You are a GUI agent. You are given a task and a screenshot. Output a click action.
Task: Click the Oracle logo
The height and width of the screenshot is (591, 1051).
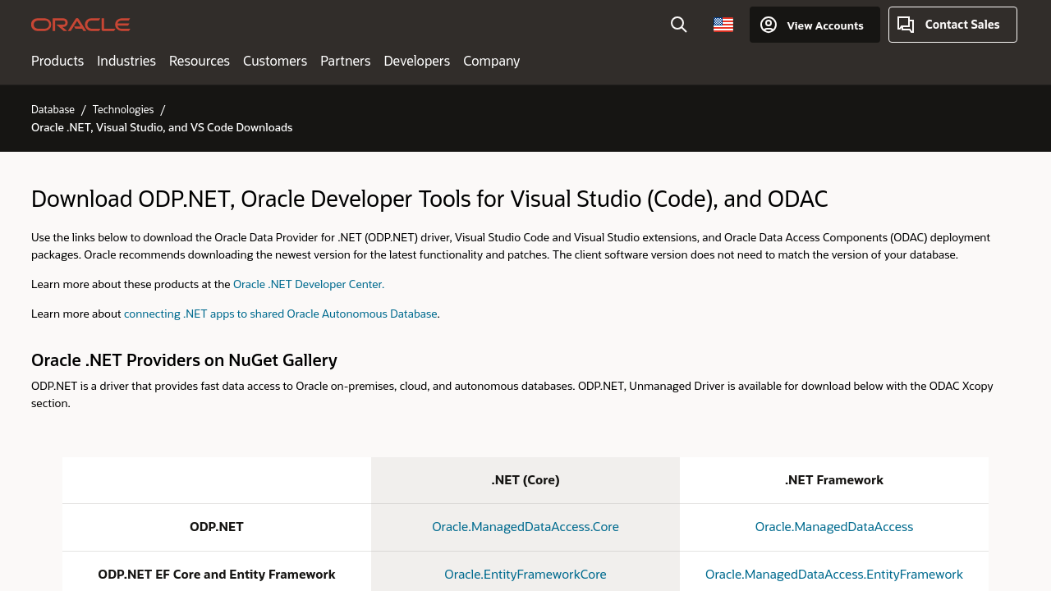[x=80, y=25]
